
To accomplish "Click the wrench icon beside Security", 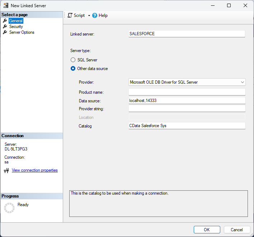I will (x=5, y=27).
